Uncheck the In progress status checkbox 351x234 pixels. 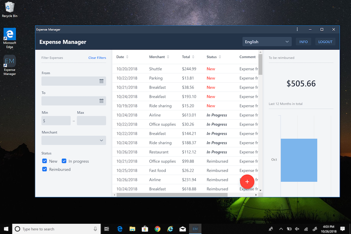(x=64, y=161)
